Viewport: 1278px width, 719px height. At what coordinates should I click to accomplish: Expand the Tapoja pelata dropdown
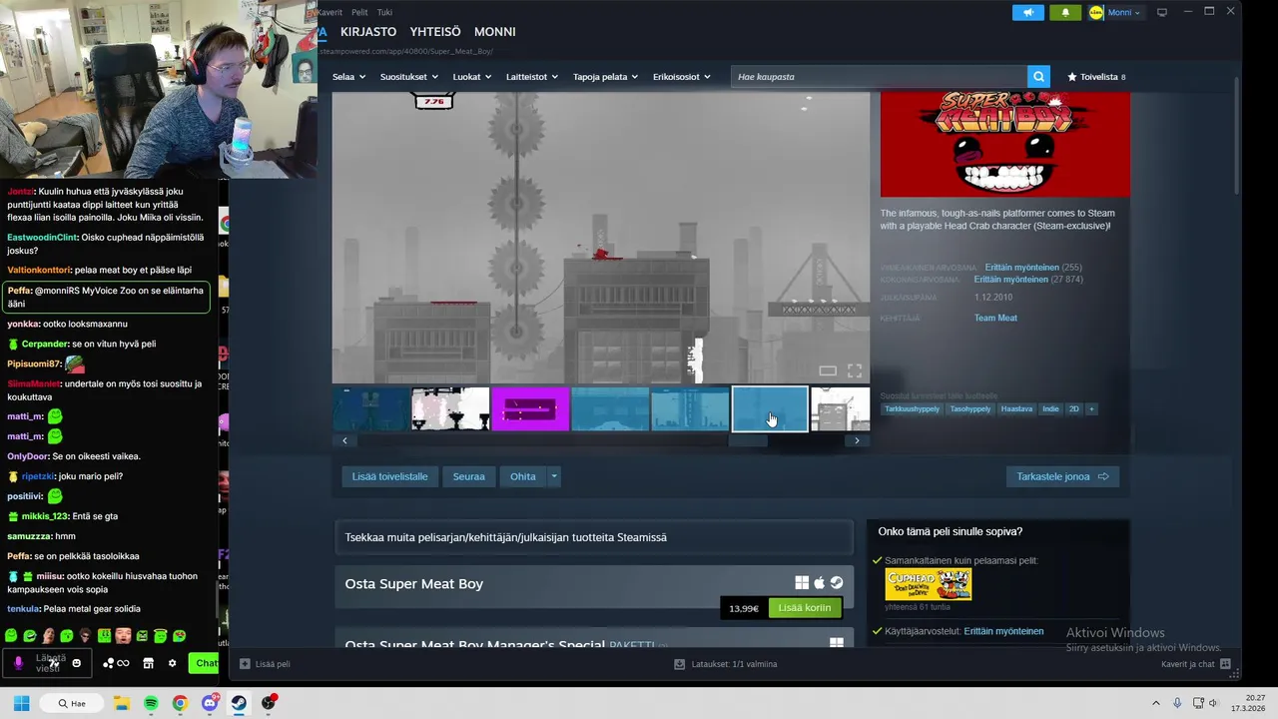(x=606, y=77)
